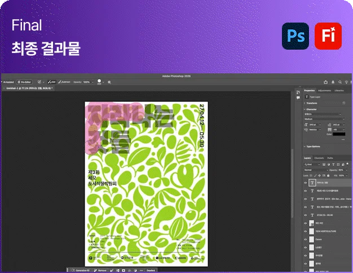
Task: Open the brush size preview picker
Action: (x=100, y=82)
